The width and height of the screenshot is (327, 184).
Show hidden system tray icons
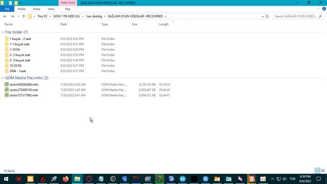point(272,179)
